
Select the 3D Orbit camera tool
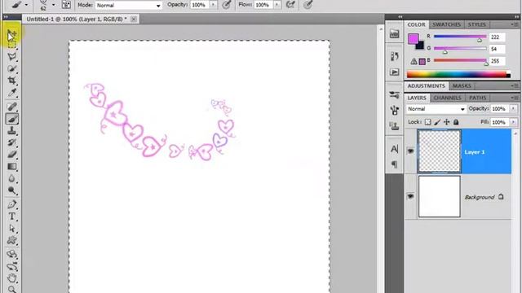(12, 266)
